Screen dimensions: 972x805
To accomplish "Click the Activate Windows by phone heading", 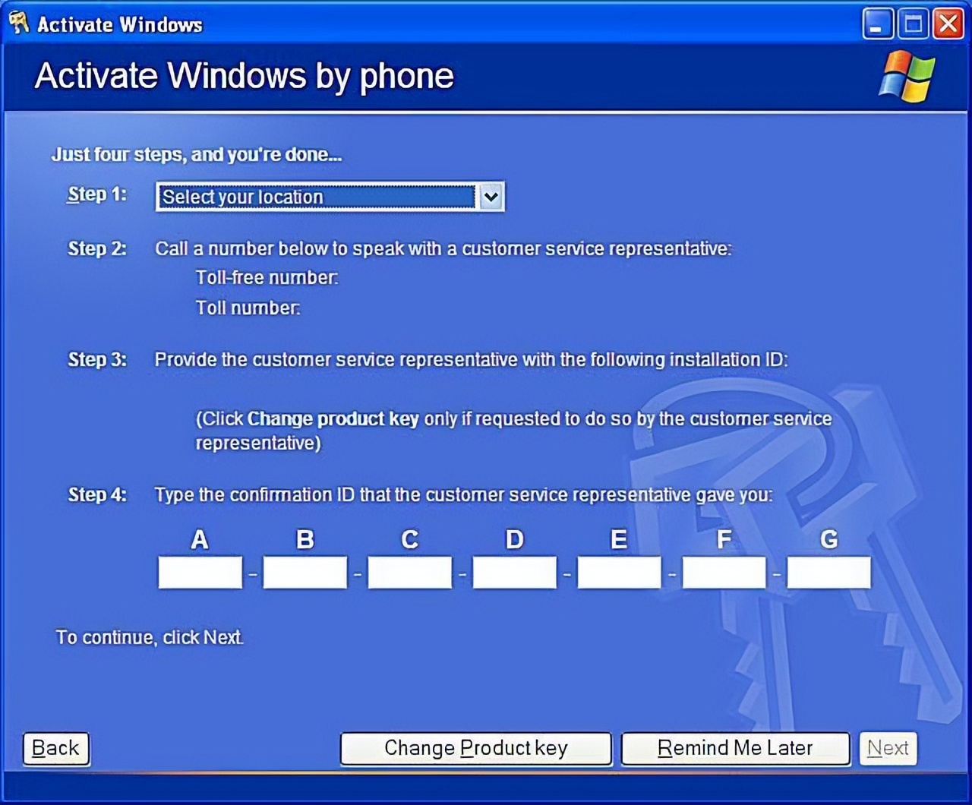I will [x=245, y=76].
